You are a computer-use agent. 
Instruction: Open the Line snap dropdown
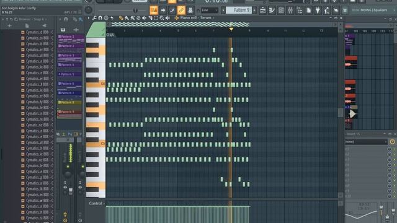click(210, 10)
